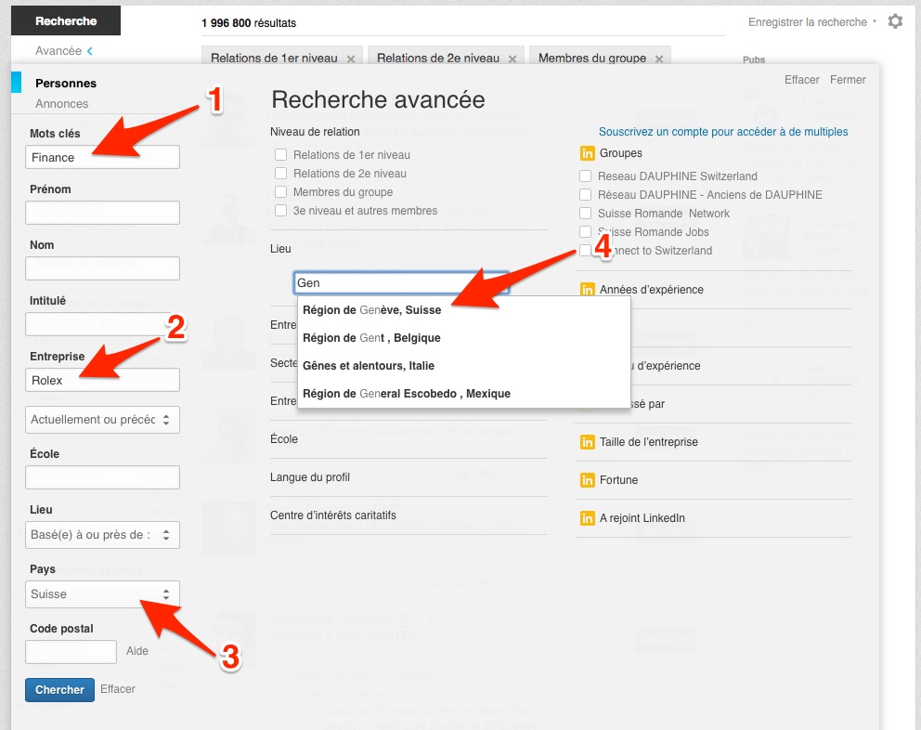Check 3e niveau et autres membres

pyautogui.click(x=280, y=211)
